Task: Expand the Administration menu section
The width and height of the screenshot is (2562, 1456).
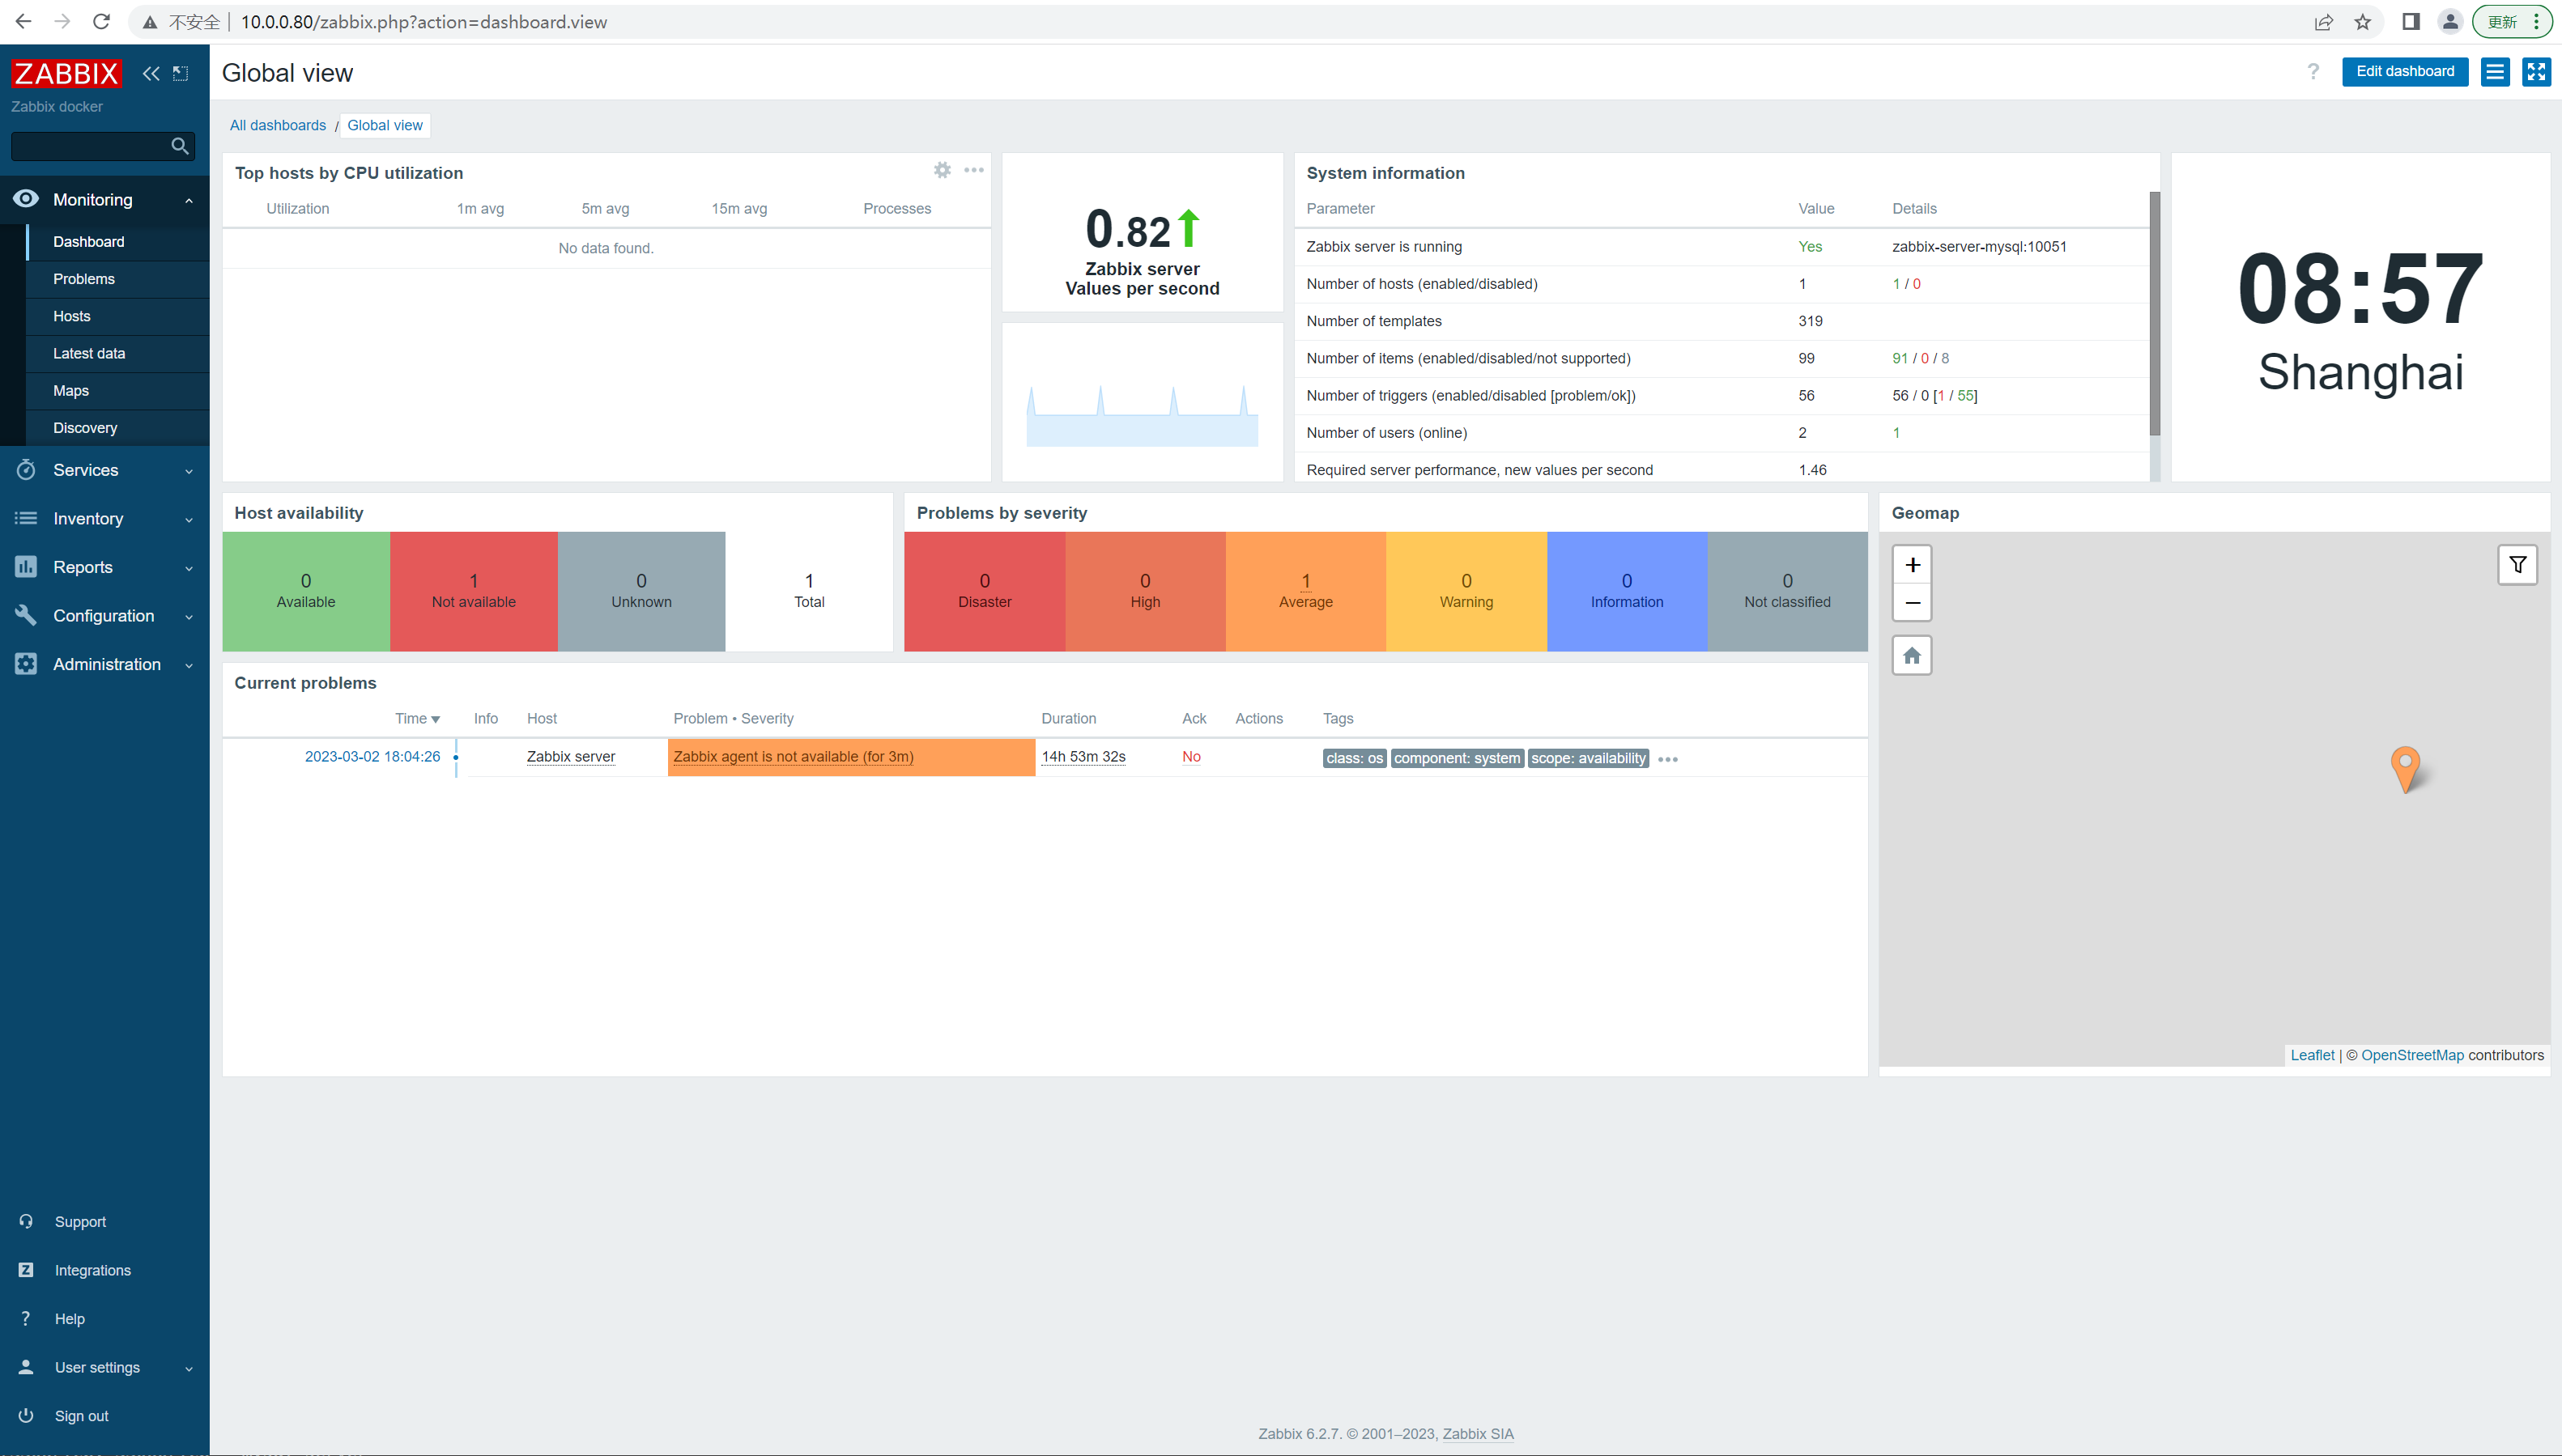Action: (x=189, y=665)
